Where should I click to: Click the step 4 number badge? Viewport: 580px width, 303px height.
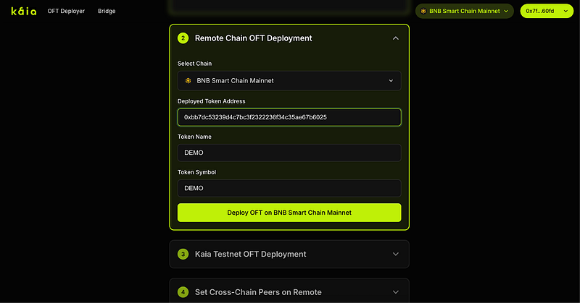click(x=183, y=292)
